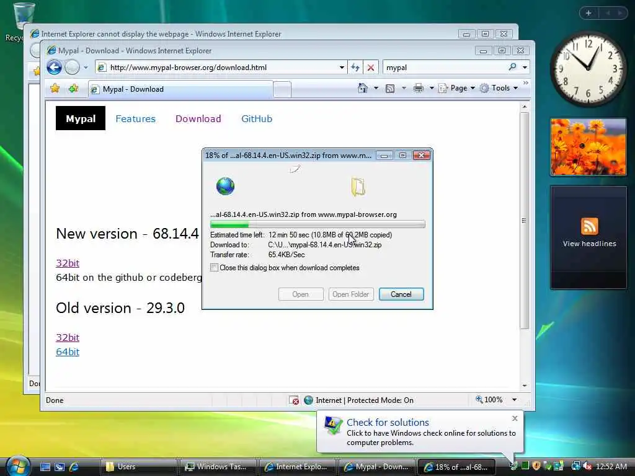Click the sidebar add gadgets plus button
Image resolution: width=635 pixels, height=476 pixels.
pos(588,13)
